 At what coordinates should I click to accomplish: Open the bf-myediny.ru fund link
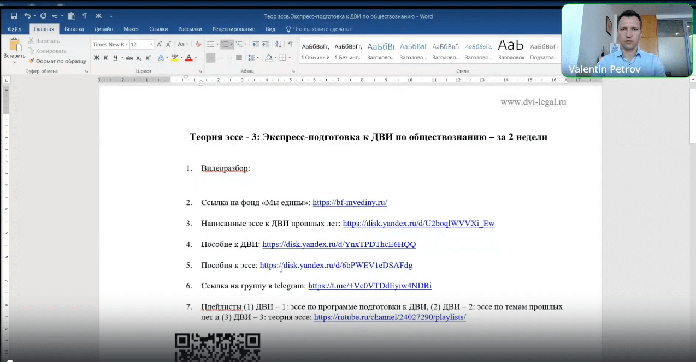(x=350, y=202)
